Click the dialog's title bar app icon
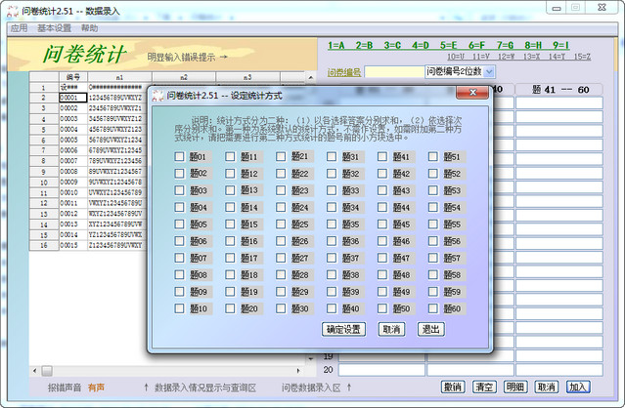This screenshot has width=625, height=408. [156, 96]
